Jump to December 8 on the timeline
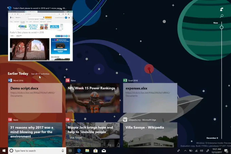The image size is (231, 154). click(212, 138)
